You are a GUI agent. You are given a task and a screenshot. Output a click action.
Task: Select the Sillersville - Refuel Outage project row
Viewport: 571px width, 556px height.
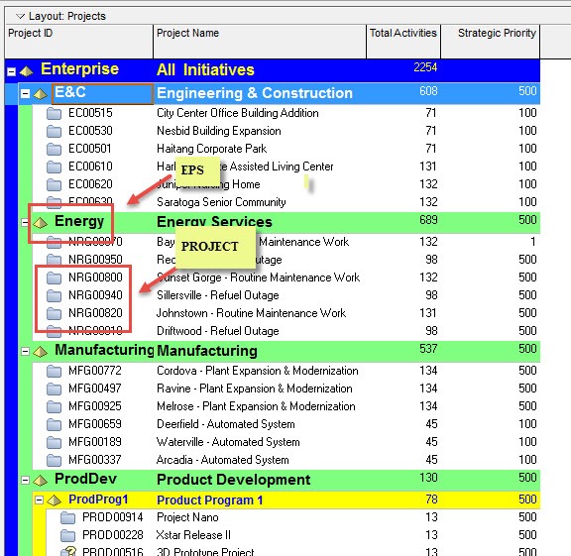coord(286,295)
